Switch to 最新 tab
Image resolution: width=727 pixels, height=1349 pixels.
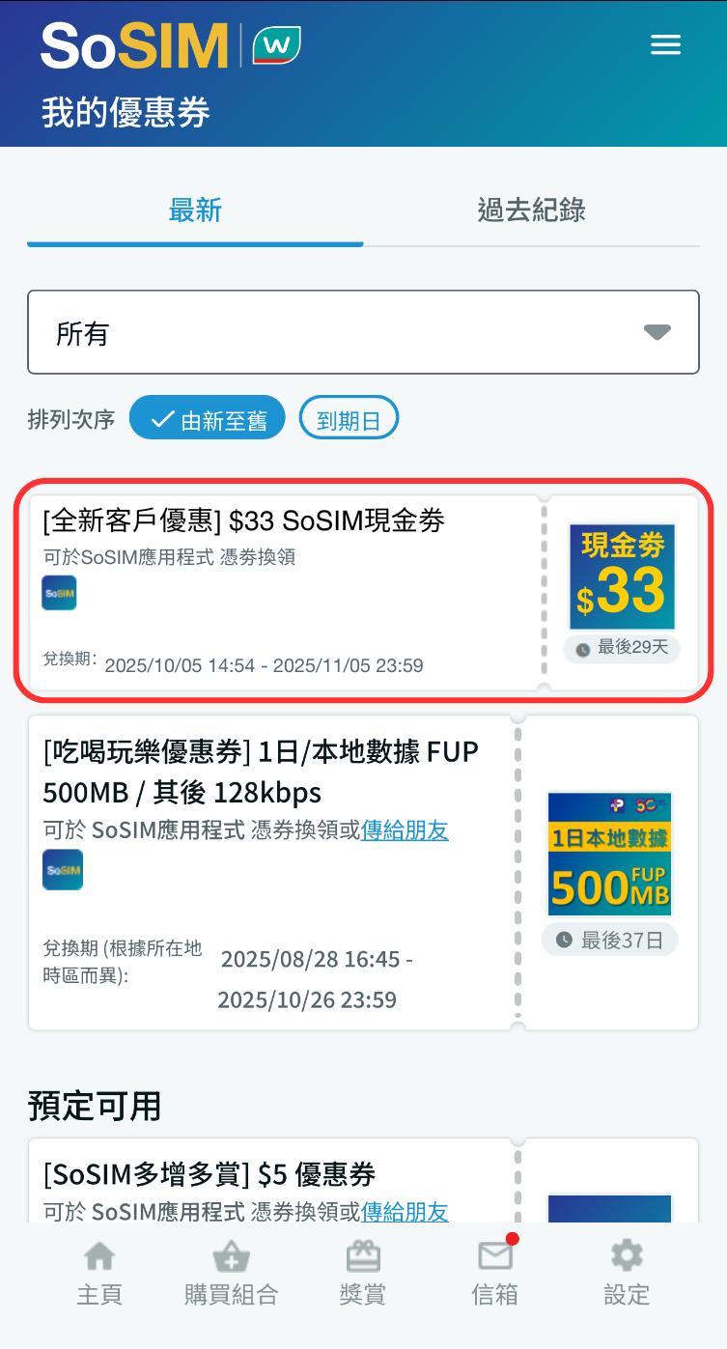195,211
